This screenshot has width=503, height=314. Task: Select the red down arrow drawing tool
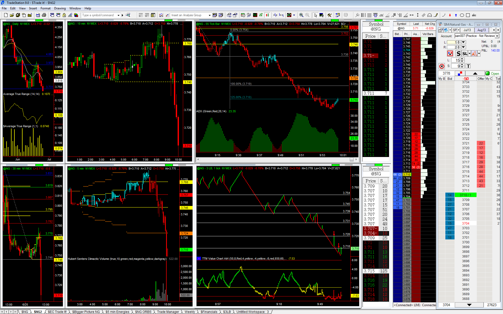tap(450, 15)
